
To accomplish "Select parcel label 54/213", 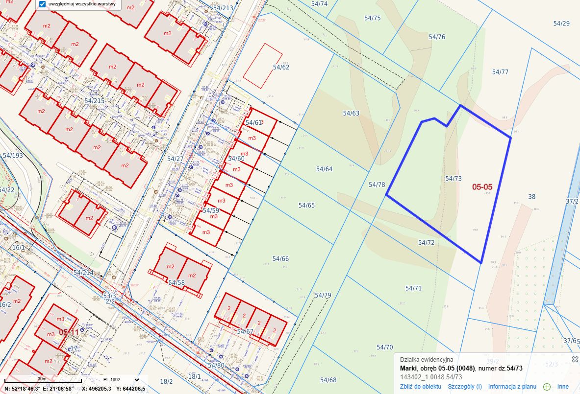I will tap(223, 8).
